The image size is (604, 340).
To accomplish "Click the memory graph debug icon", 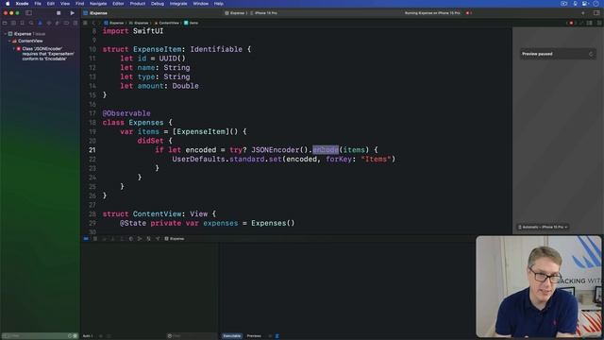I will click(140, 239).
